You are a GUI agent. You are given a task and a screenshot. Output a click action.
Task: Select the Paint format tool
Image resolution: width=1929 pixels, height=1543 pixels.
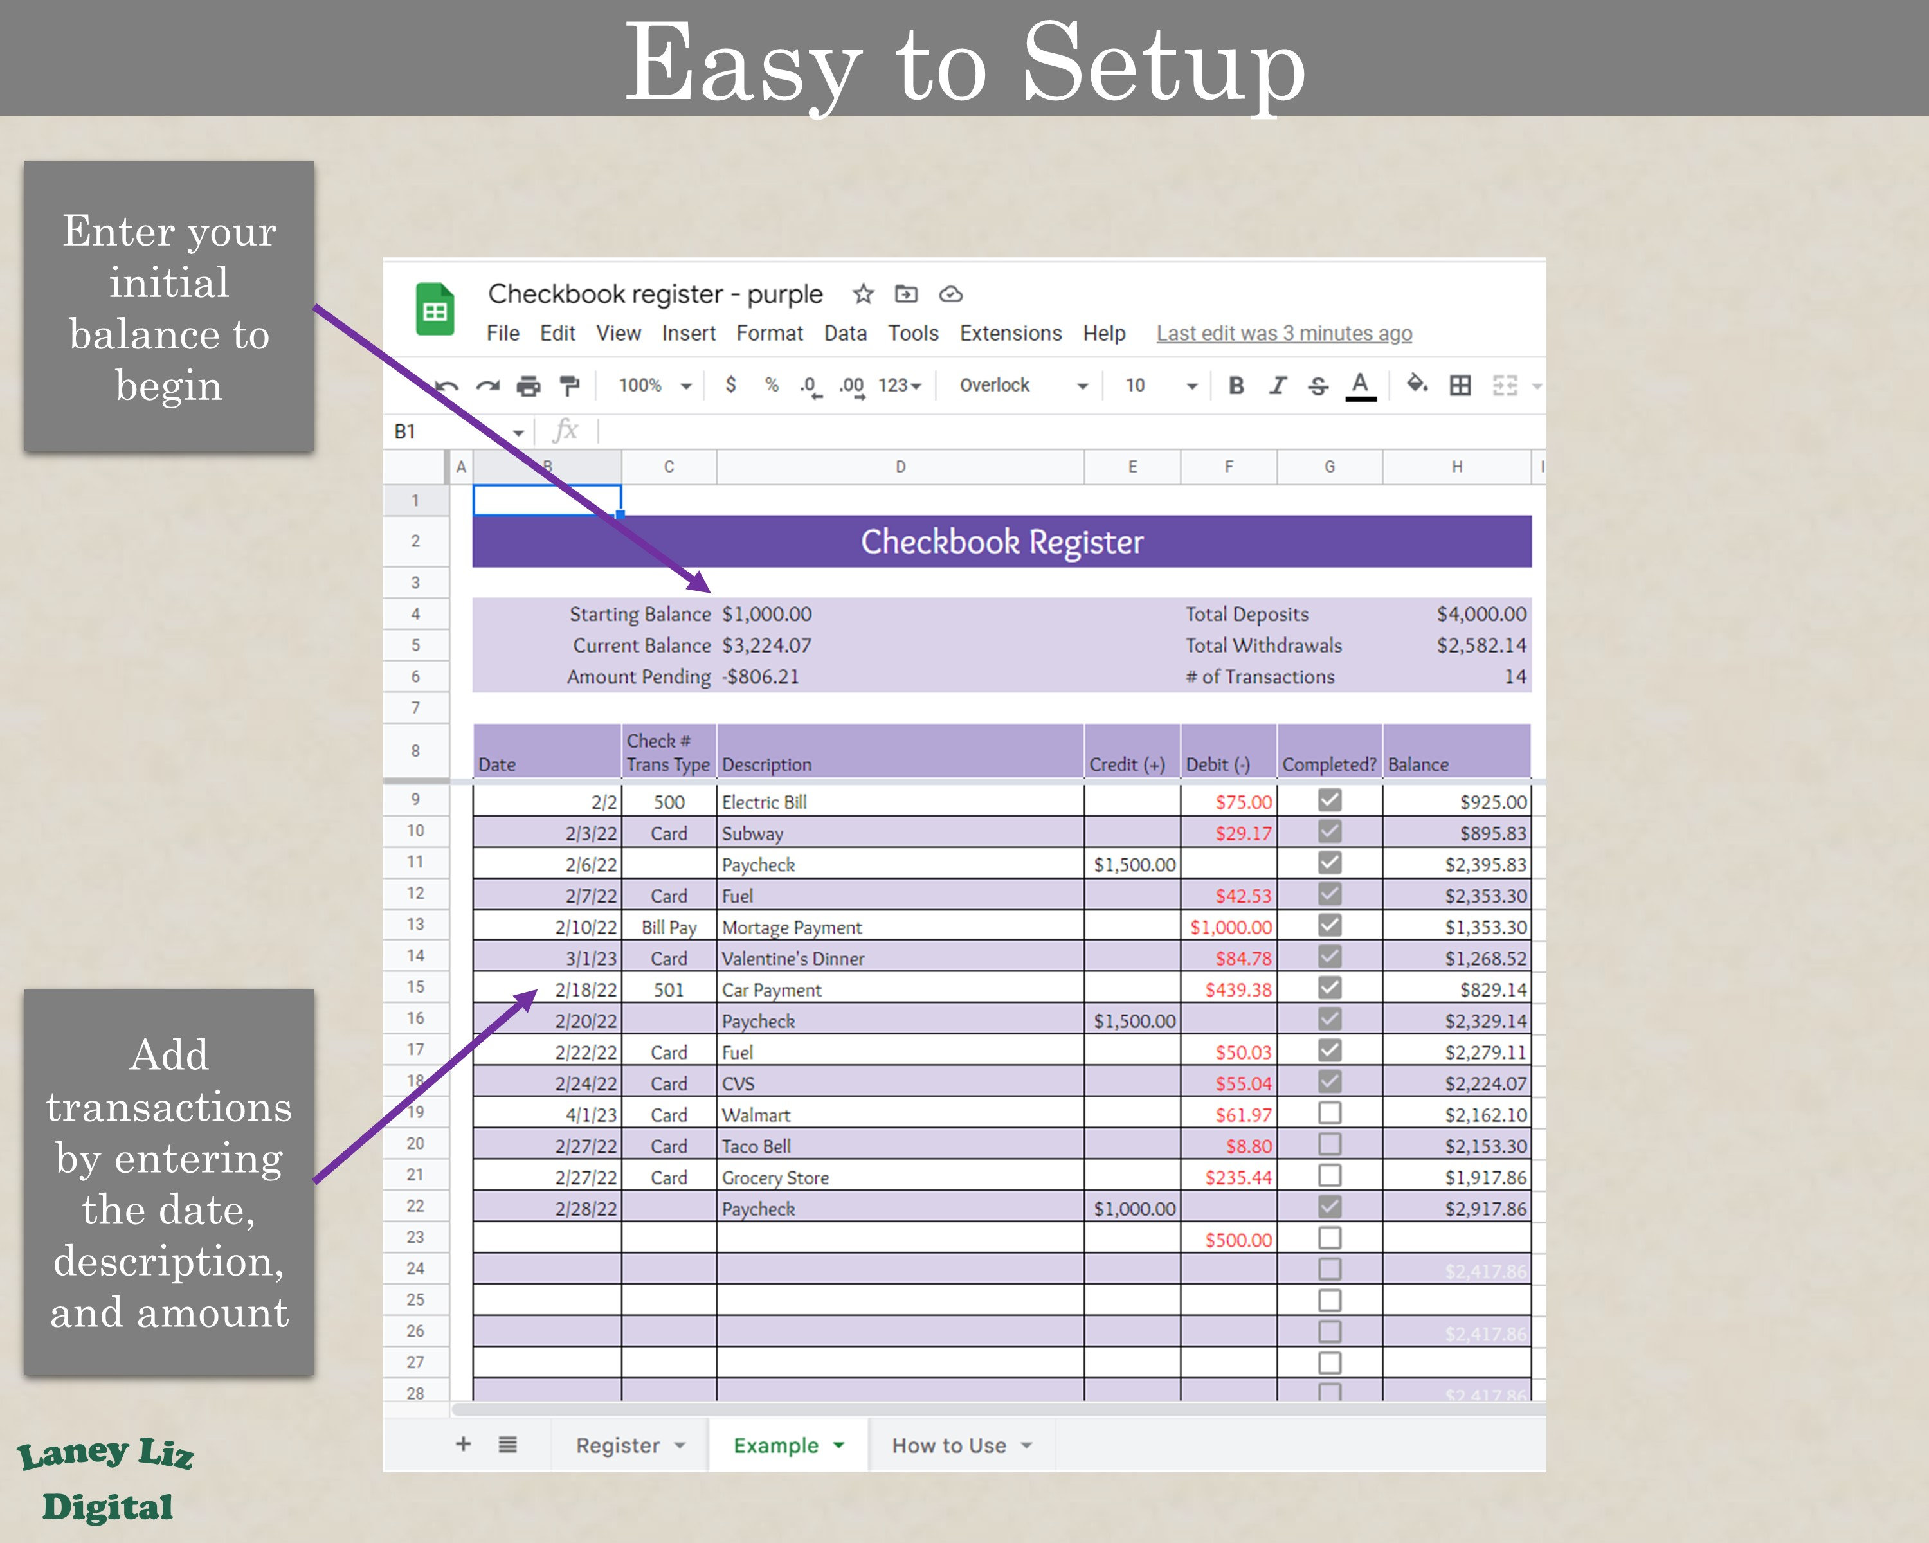(x=570, y=386)
